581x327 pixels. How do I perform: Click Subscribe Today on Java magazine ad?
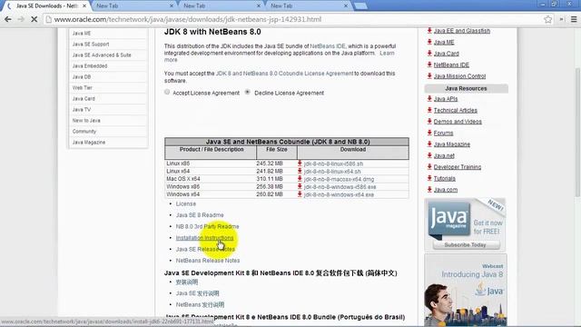466,245
